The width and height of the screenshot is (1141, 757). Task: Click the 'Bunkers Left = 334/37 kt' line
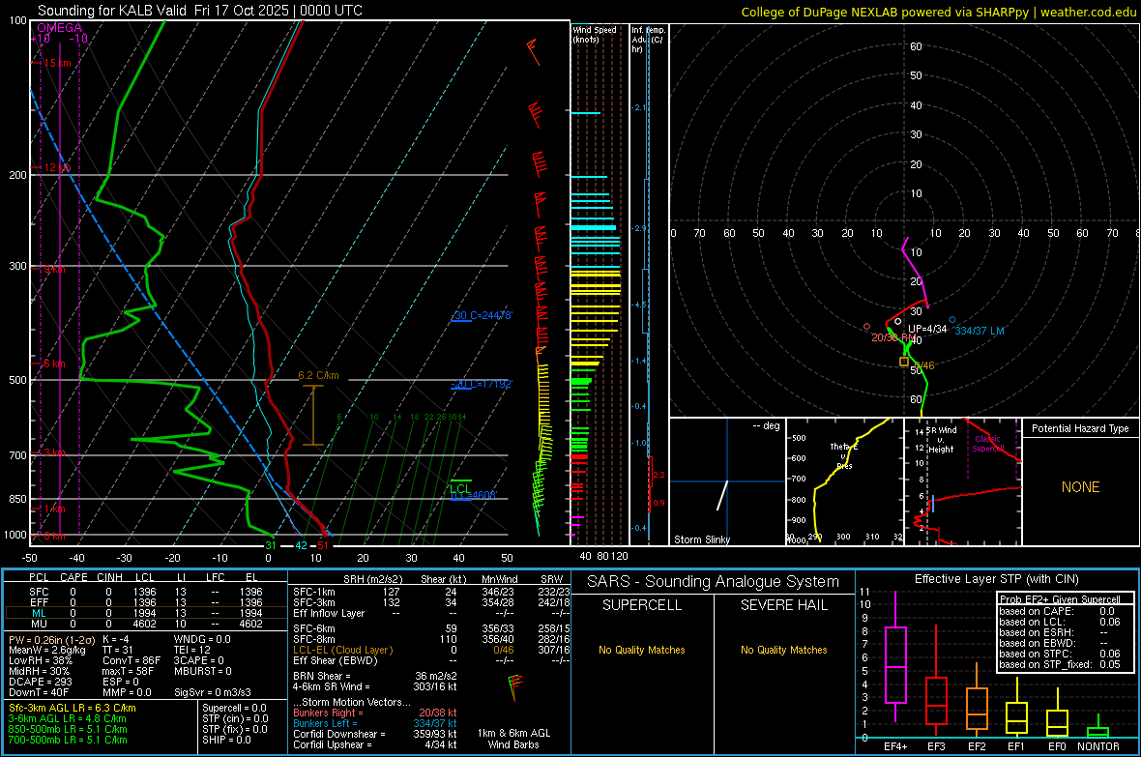click(x=375, y=723)
